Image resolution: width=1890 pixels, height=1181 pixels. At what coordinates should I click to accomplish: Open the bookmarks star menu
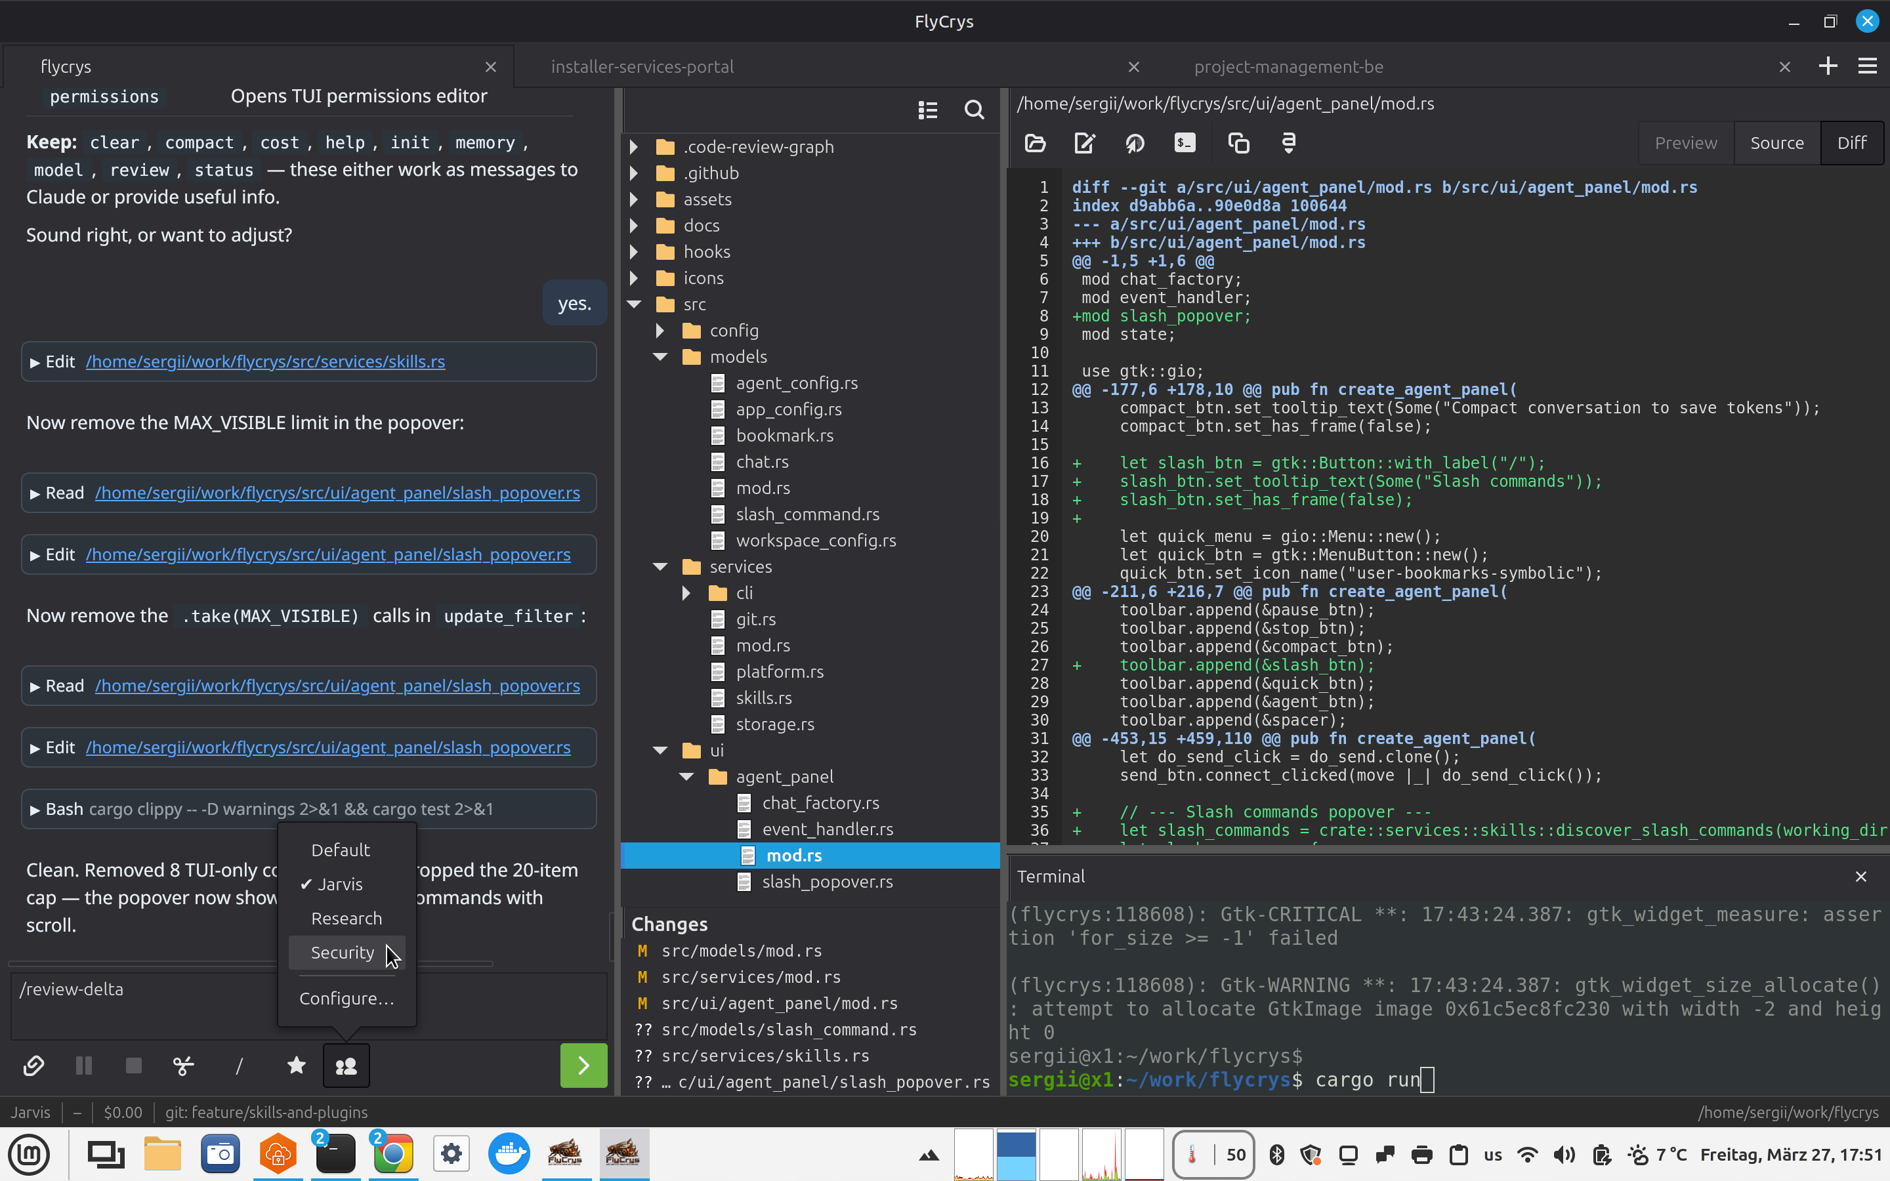point(296,1066)
